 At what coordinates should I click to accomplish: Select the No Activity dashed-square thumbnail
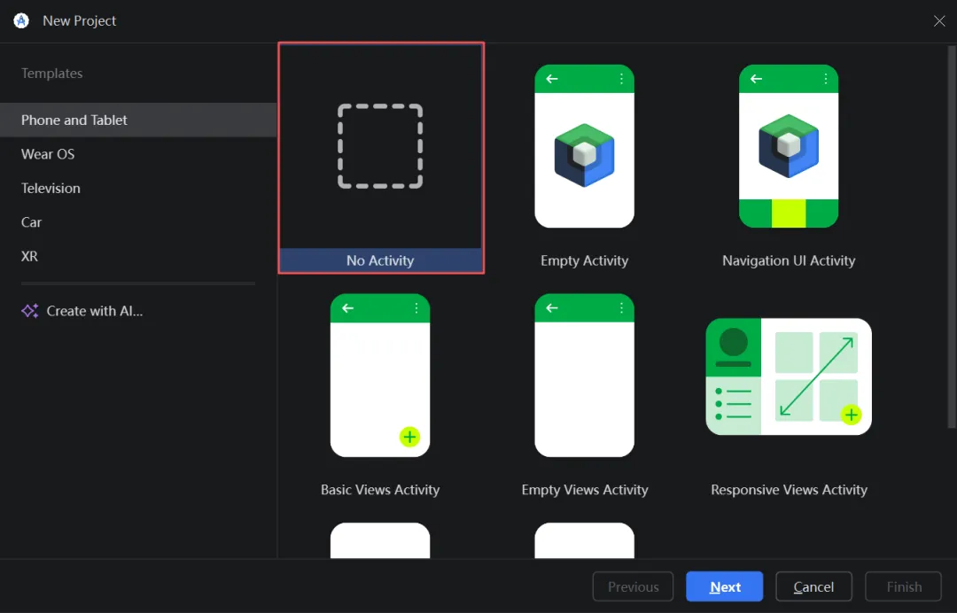[380, 146]
